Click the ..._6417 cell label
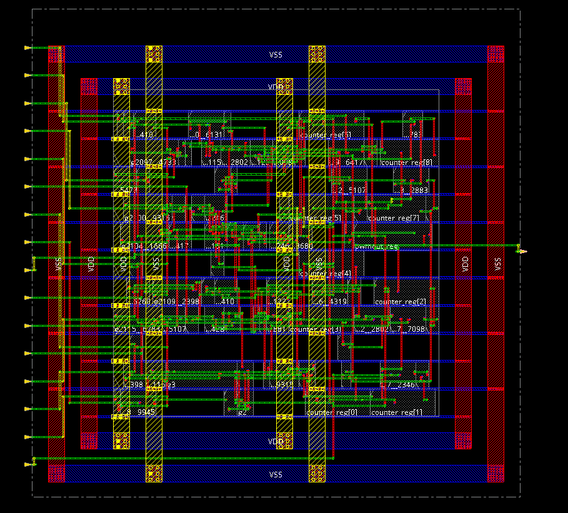Viewport: 568px width, 513px height. pos(347,162)
